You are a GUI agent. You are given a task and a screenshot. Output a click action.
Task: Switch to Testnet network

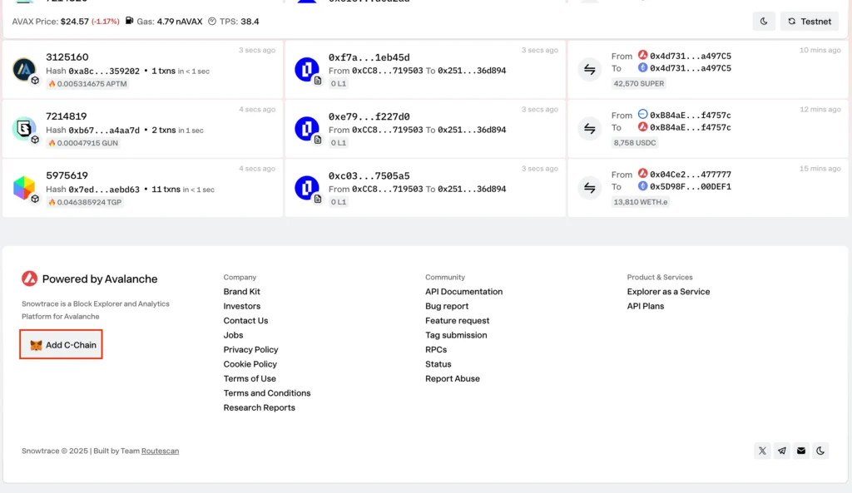(x=810, y=22)
